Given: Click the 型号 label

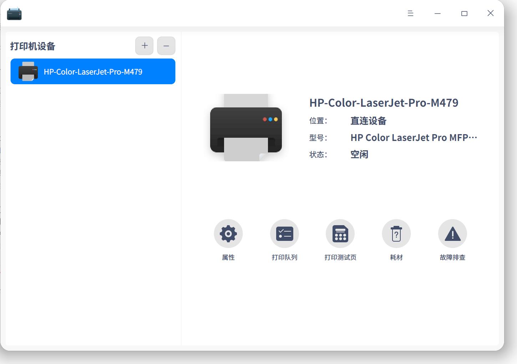Looking at the screenshot, I should click(318, 138).
